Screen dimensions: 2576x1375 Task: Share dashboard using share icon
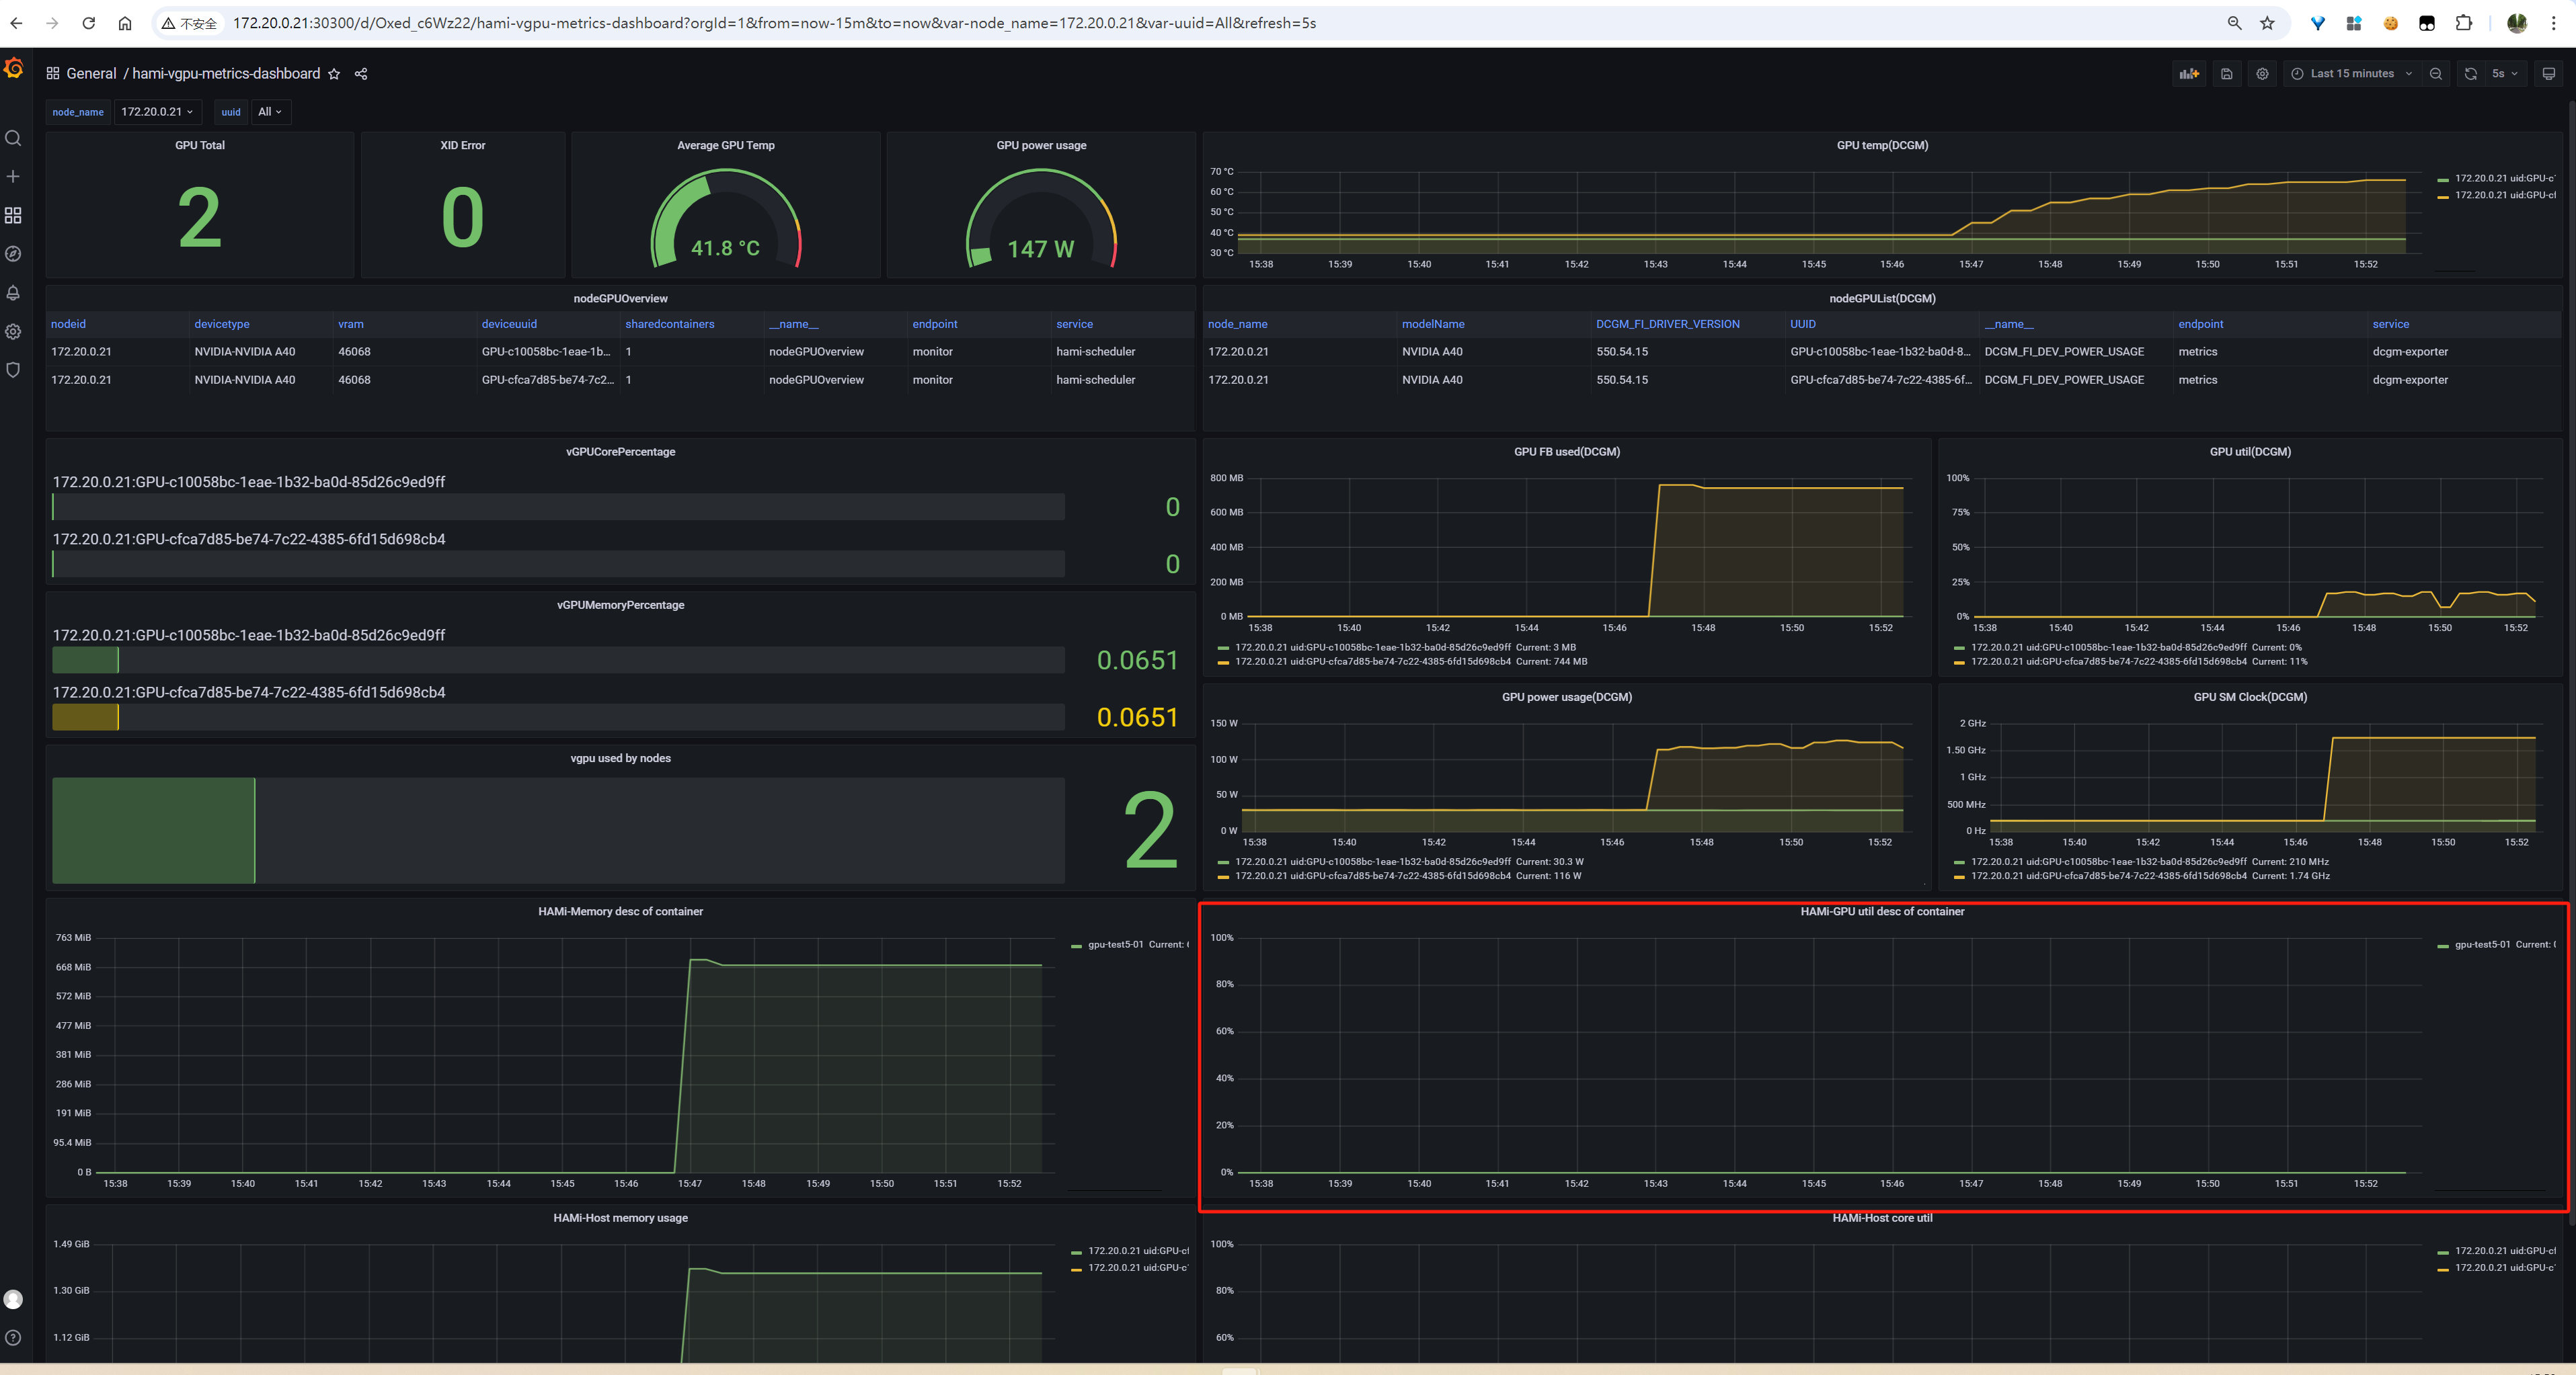pyautogui.click(x=361, y=74)
